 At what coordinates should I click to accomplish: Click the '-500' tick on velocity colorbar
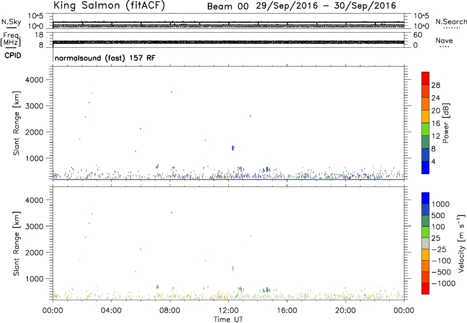[x=441, y=272]
